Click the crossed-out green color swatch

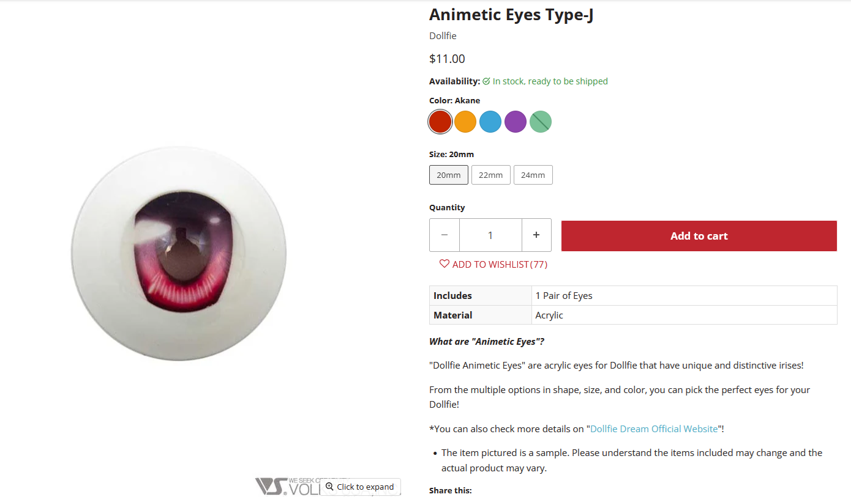tap(541, 122)
